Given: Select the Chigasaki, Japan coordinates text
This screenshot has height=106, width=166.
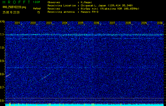Looking at the screenshot, I should pyautogui.click(x=107, y=6).
